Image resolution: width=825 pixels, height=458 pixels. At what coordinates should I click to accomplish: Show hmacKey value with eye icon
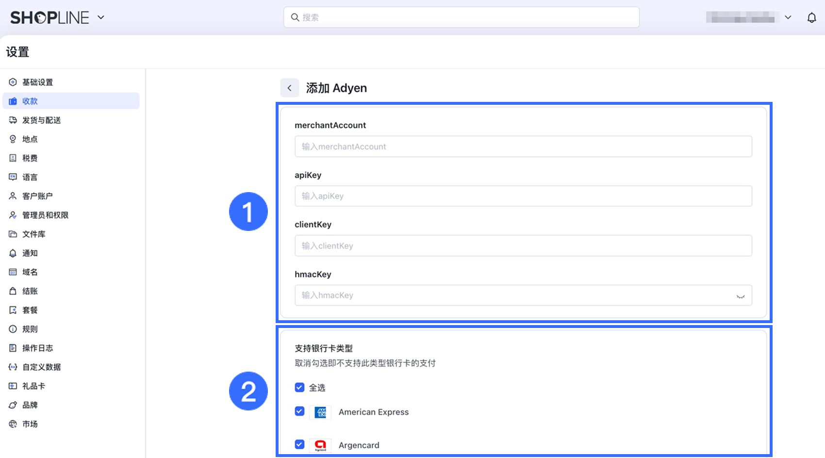tap(741, 296)
